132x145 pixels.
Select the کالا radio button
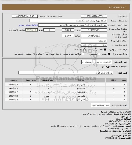(x=105, y=50)
